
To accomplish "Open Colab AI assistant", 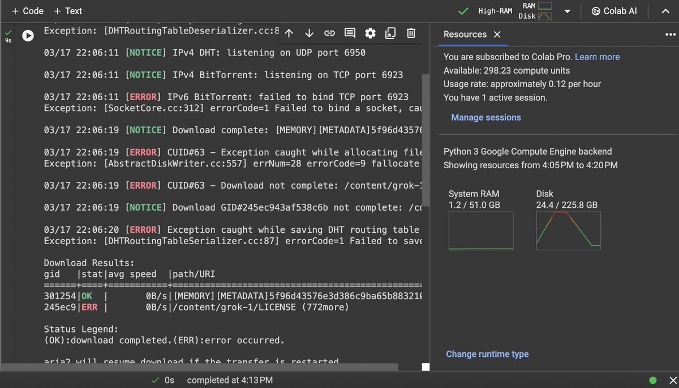I will point(614,11).
